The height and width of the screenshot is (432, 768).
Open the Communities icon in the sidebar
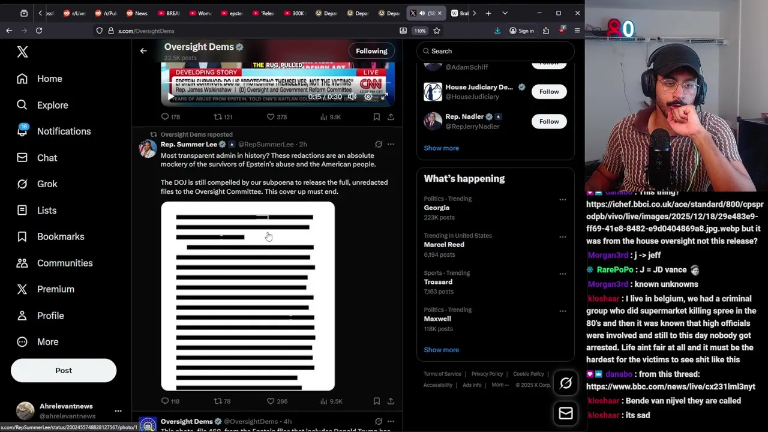coord(22,263)
